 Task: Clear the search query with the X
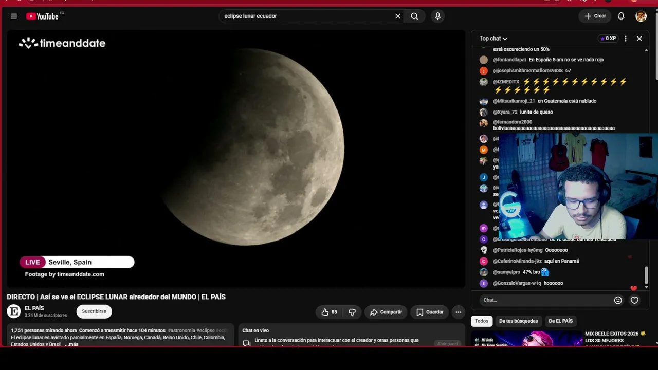tap(398, 16)
